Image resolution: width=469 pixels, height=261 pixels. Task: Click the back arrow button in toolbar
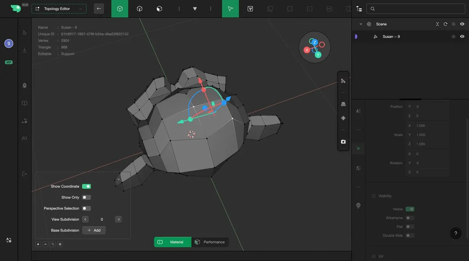[x=99, y=9]
